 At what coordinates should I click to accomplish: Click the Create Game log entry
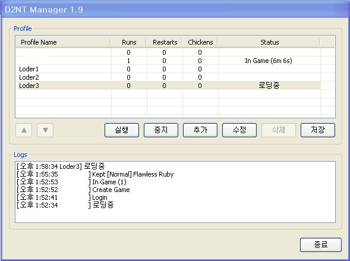(x=73, y=190)
